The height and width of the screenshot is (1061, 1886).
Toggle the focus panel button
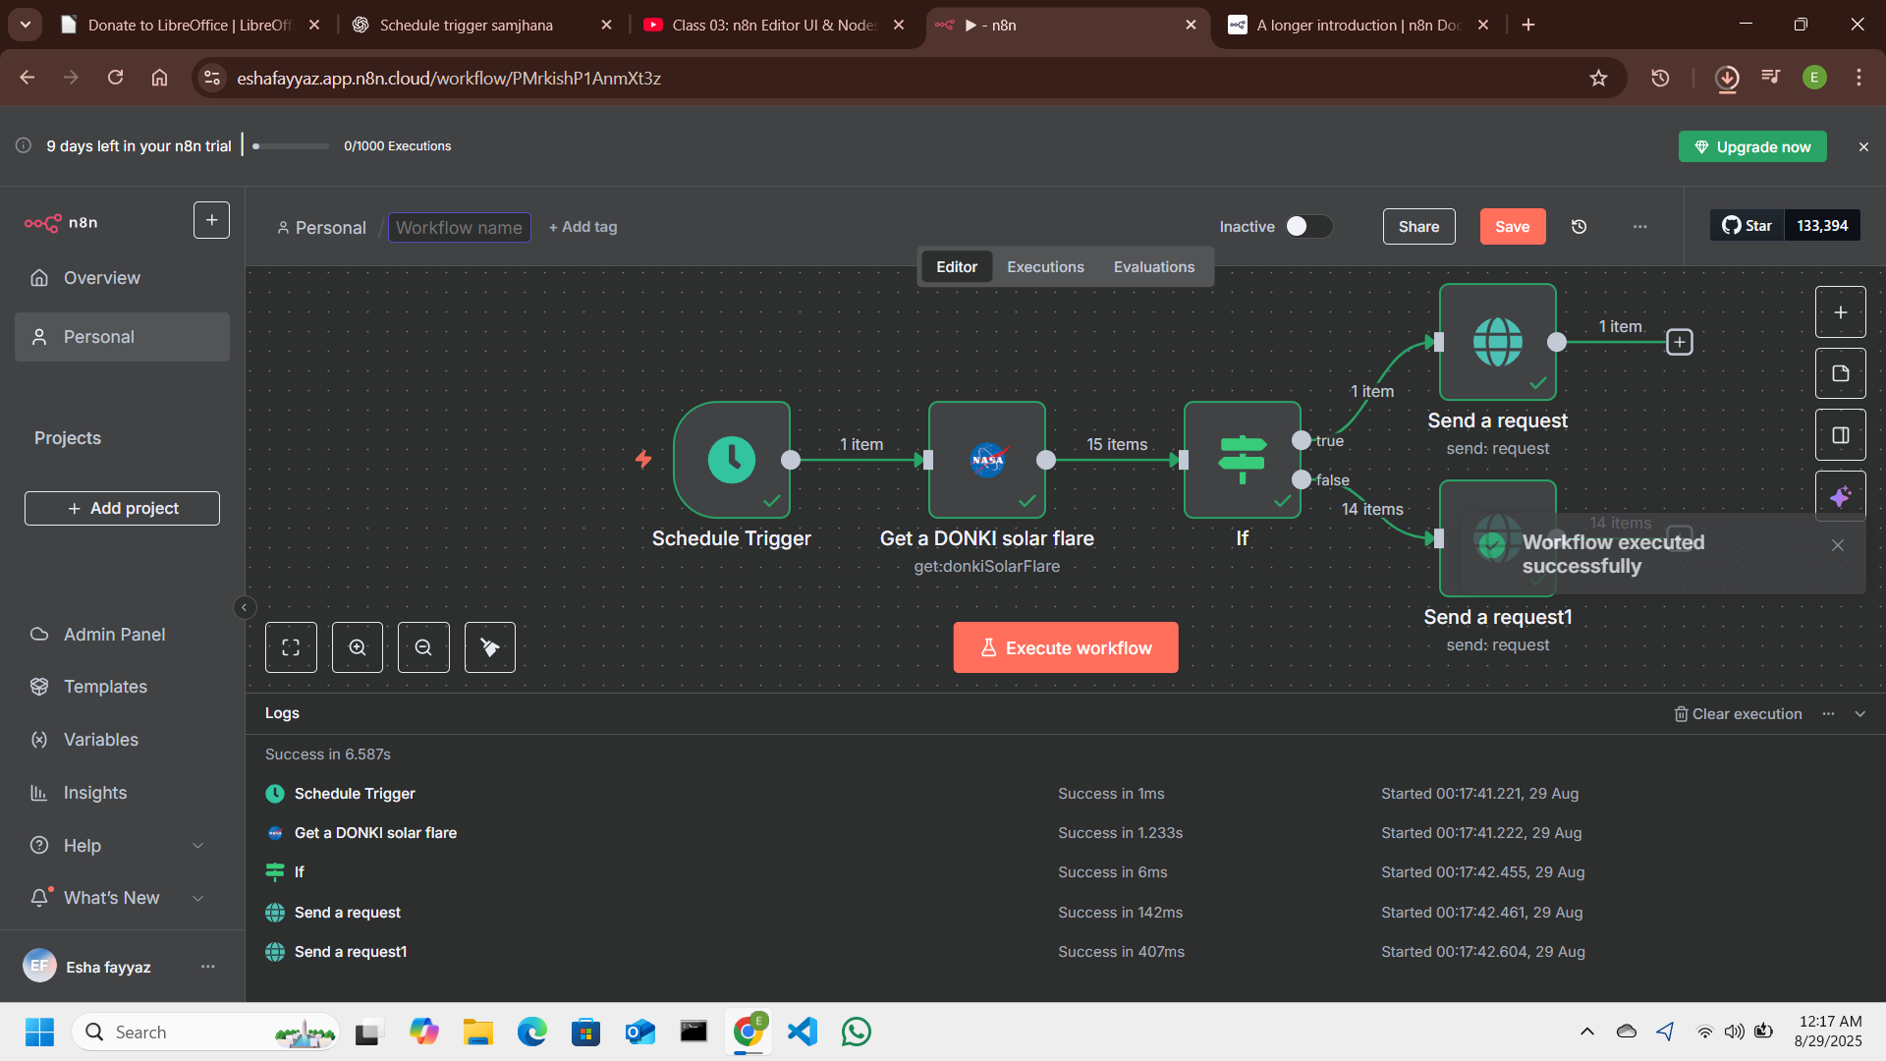(x=1841, y=435)
